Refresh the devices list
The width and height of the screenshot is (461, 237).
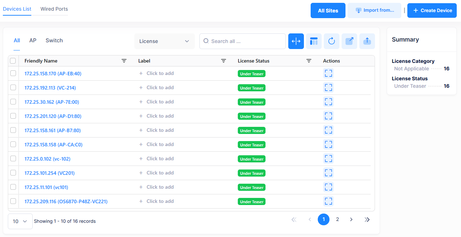331,41
